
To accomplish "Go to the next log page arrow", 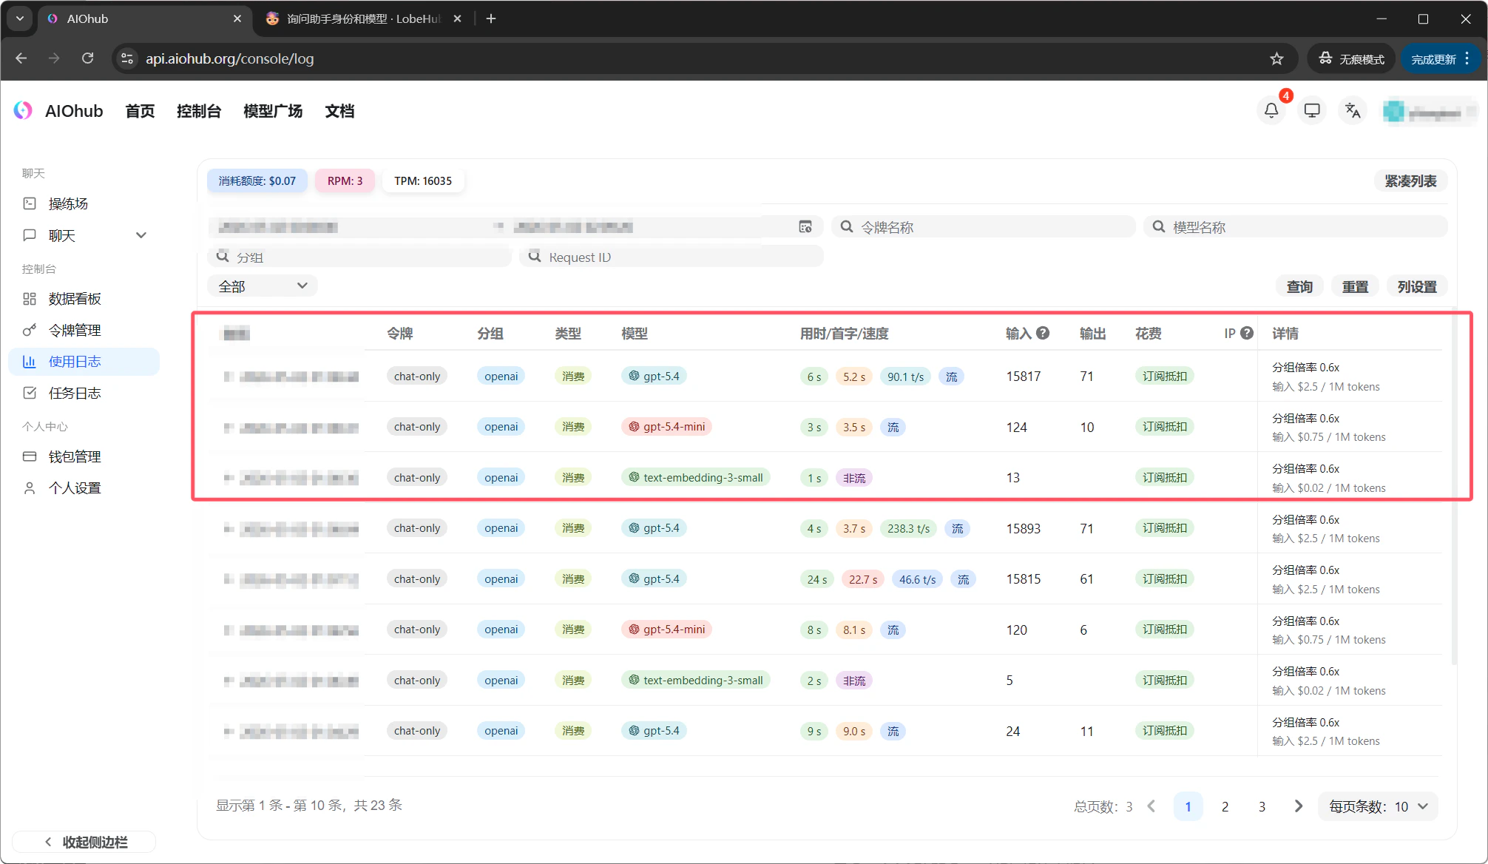I will (x=1299, y=806).
